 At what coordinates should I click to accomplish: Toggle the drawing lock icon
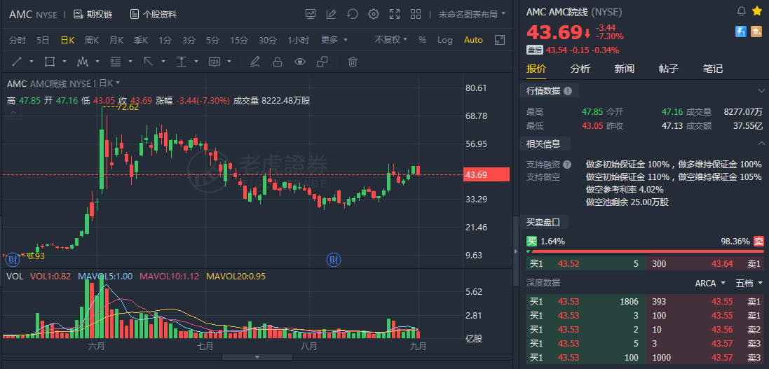pyautogui.click(x=277, y=62)
